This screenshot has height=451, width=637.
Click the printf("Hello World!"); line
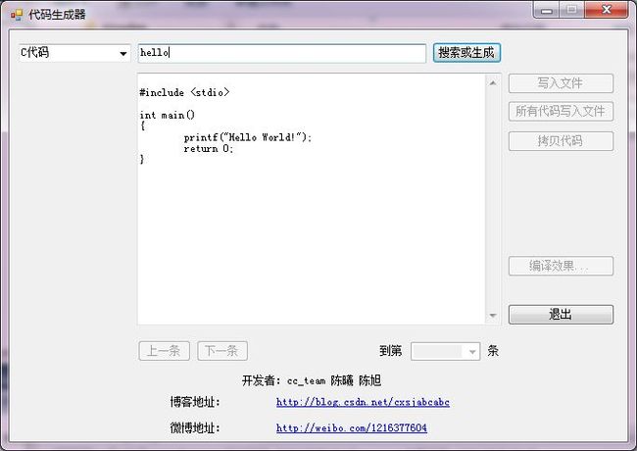point(247,137)
